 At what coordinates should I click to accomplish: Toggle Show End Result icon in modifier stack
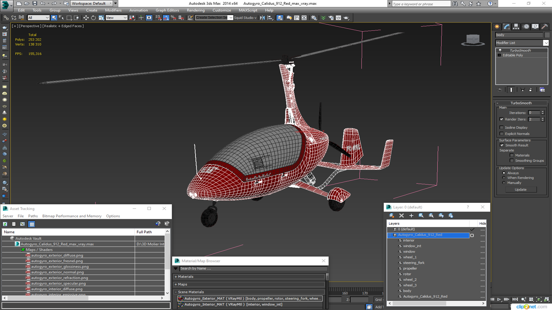tap(511, 90)
